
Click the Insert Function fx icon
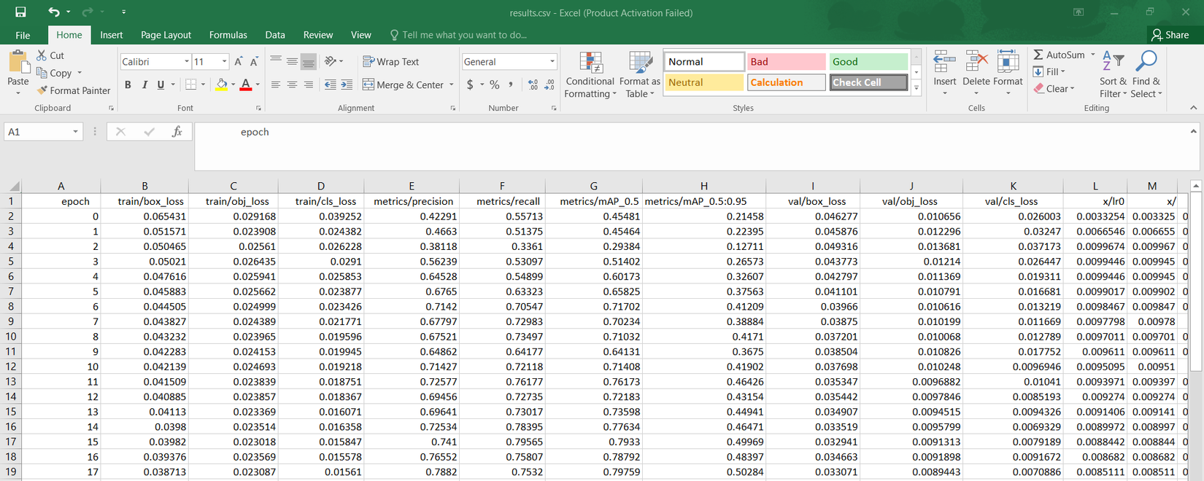pos(177,132)
